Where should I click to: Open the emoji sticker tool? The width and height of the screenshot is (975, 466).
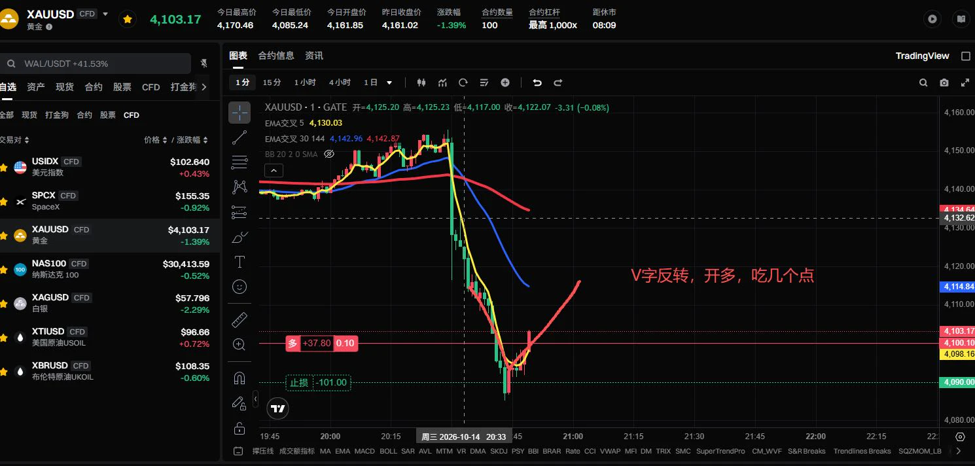[x=239, y=287]
